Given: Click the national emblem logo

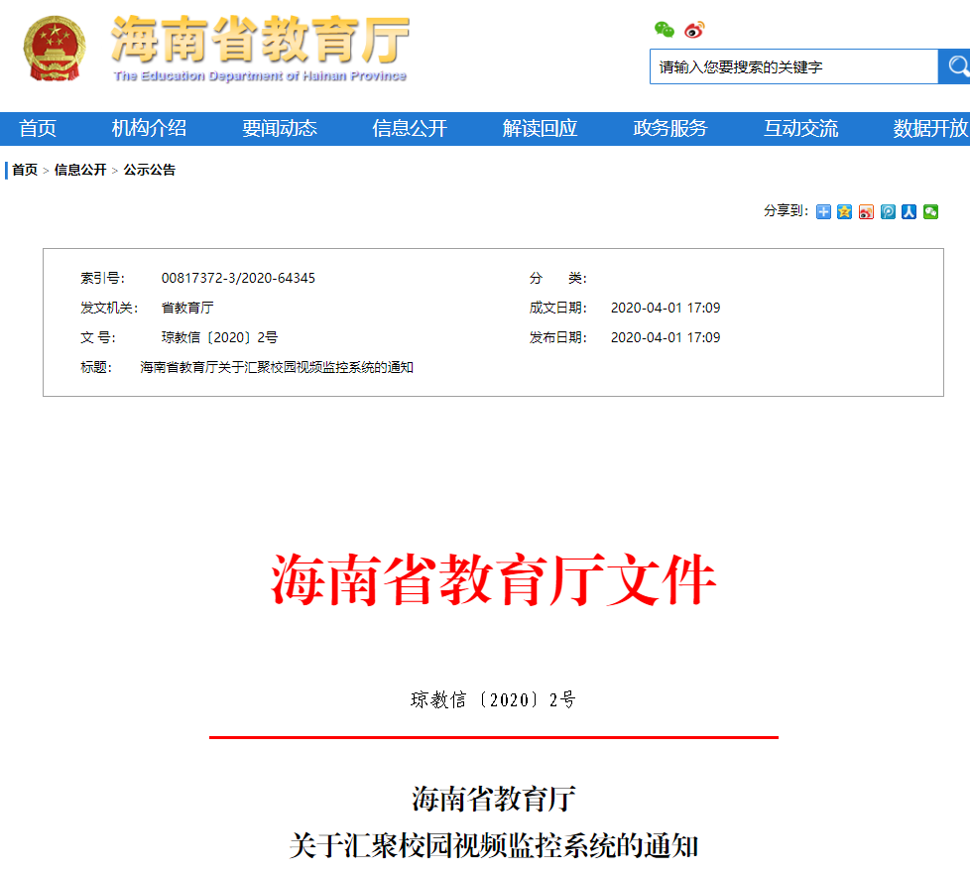Looking at the screenshot, I should pos(54,49).
